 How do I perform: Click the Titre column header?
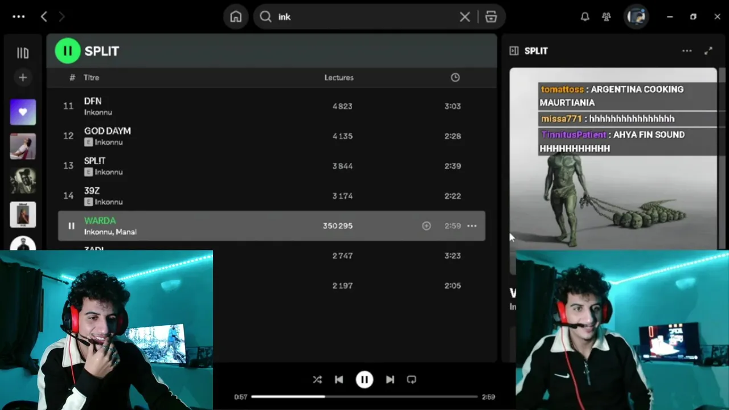91,77
